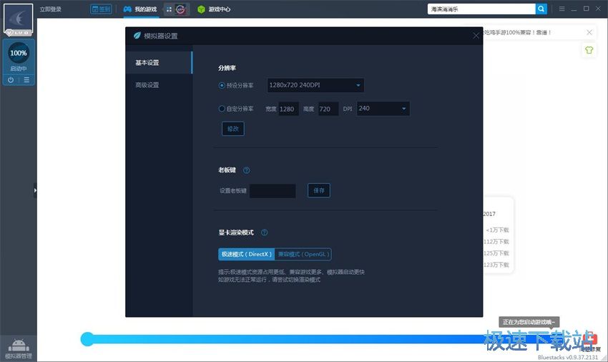This screenshot has width=608, height=362.
Task: Click the Bluestacks v0.9.37.2131 version text
Action: 568,357
